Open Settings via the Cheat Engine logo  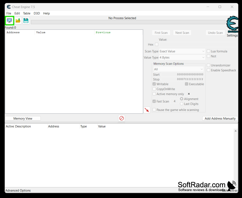[x=232, y=24]
